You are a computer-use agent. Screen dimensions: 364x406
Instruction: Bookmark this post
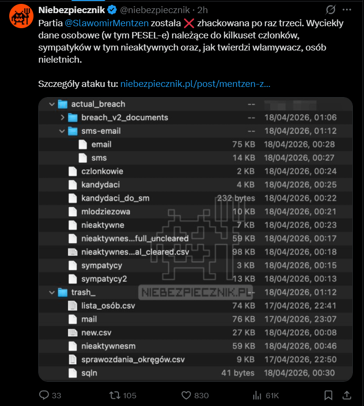point(329,395)
